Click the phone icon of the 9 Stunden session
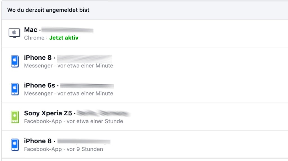The height and width of the screenshot is (161, 288). click(15, 145)
